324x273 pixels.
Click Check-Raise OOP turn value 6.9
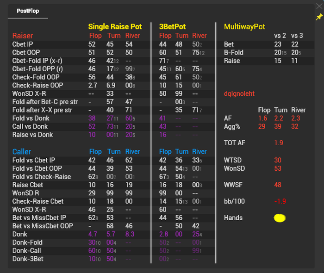tap(111, 86)
